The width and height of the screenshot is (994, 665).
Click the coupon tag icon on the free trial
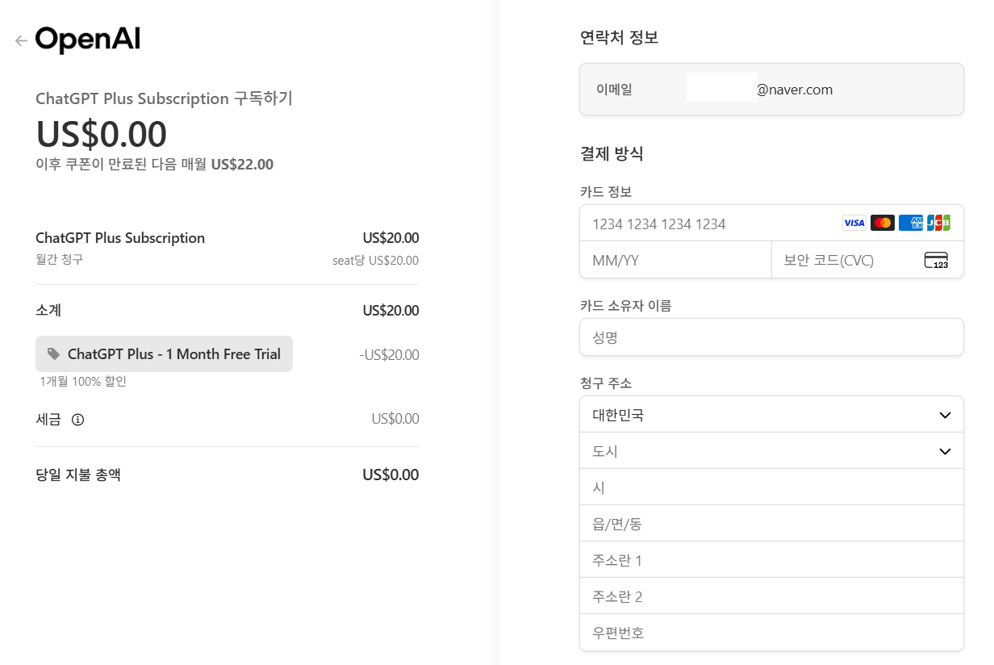[53, 353]
